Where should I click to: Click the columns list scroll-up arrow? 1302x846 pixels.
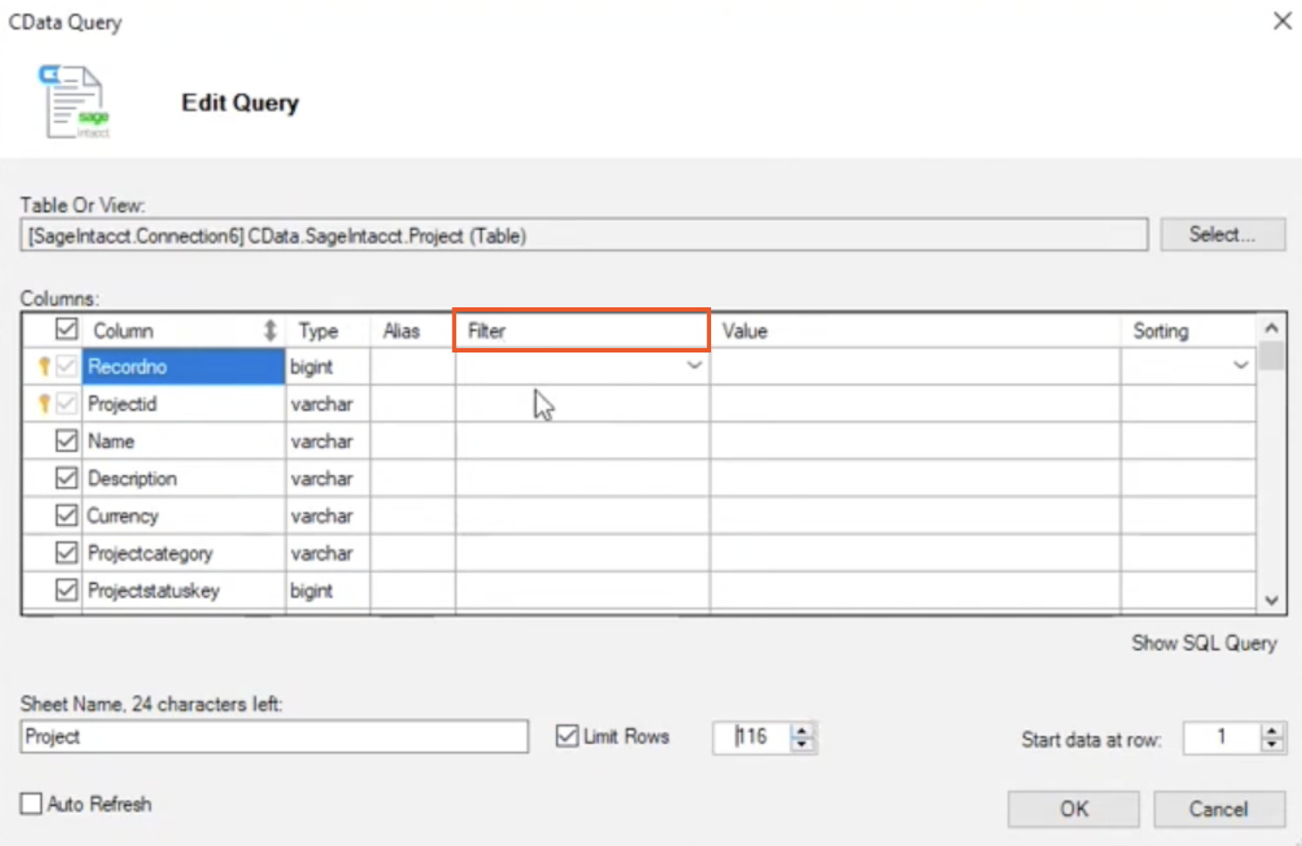pyautogui.click(x=1272, y=328)
